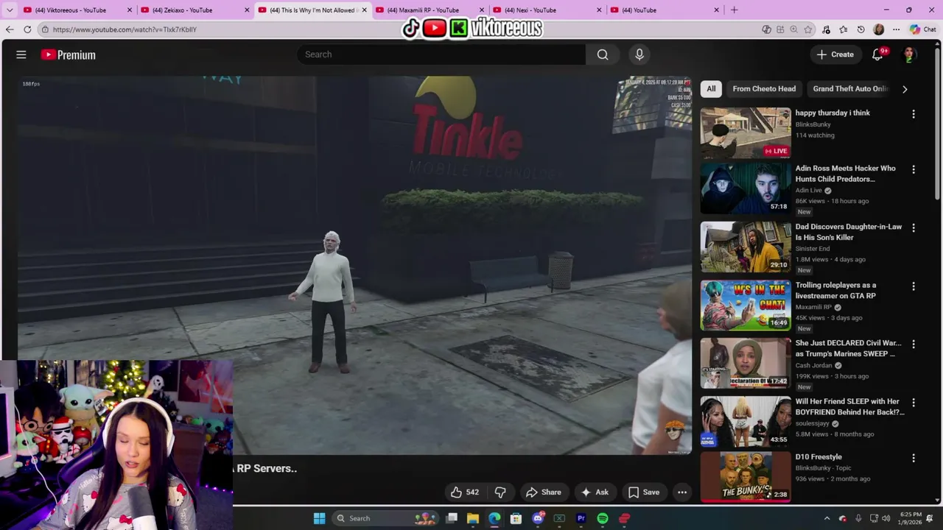Open options for Adin Ross Meets Hacker video
The height and width of the screenshot is (530, 943).
pyautogui.click(x=914, y=169)
